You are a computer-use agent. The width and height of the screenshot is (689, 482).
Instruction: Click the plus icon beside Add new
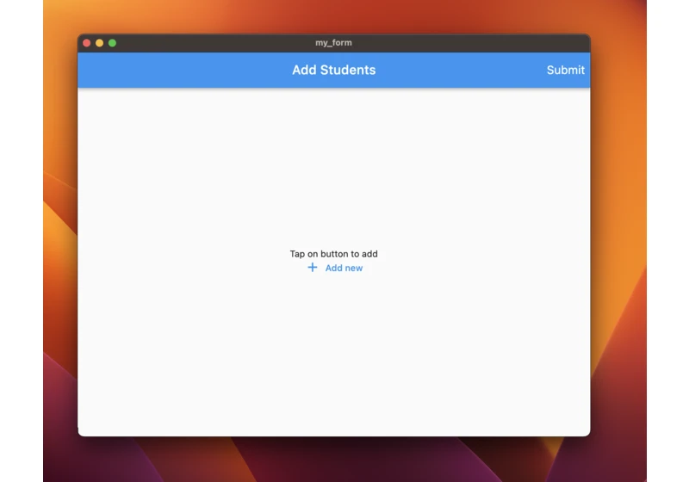tap(313, 268)
